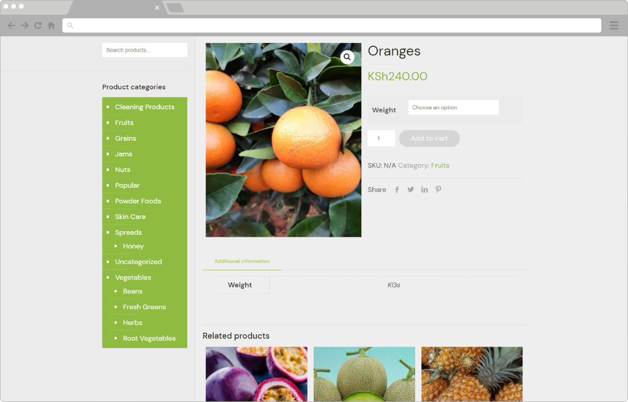Share on LinkedIn icon
Viewport: 628px width, 402px height.
click(x=424, y=189)
